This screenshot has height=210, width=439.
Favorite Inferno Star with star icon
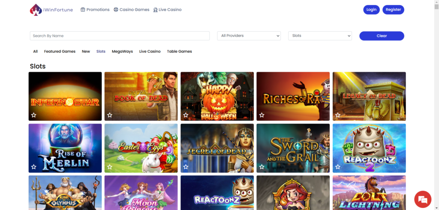[x=34, y=115]
